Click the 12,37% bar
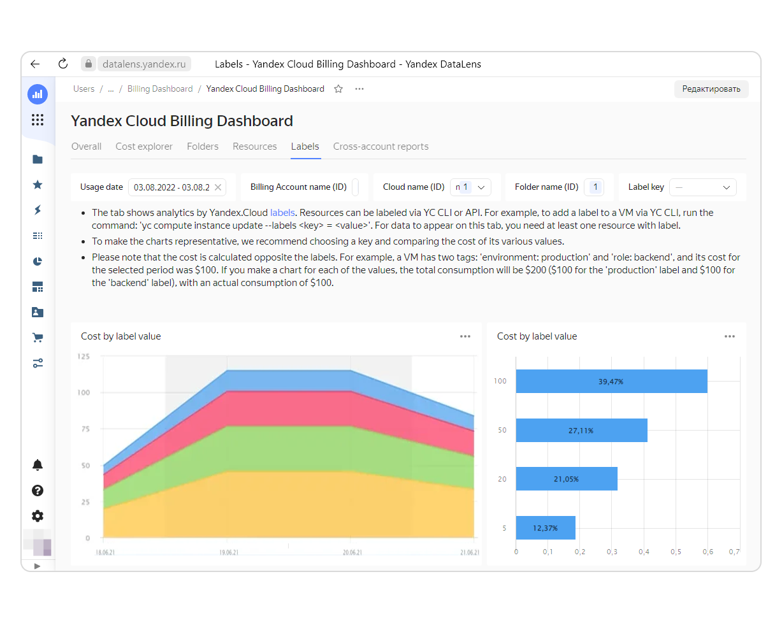Viewport: 782px width, 623px height. (x=546, y=528)
